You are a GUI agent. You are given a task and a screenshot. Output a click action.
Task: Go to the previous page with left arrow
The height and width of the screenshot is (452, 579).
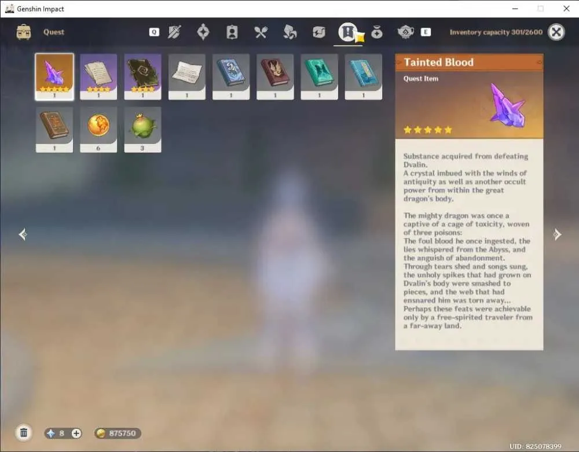23,234
